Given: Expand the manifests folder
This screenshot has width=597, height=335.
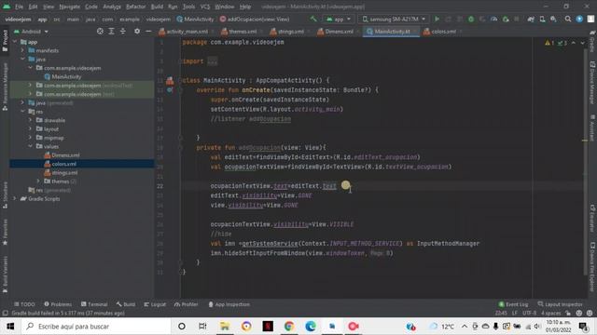Looking at the screenshot, I should (22, 50).
